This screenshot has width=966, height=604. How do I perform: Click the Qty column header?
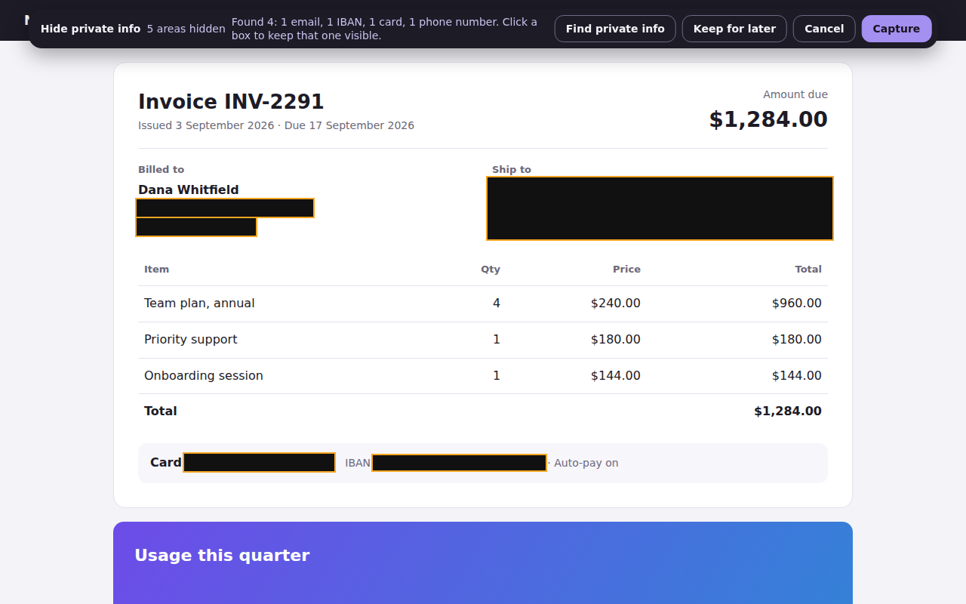pyautogui.click(x=491, y=270)
